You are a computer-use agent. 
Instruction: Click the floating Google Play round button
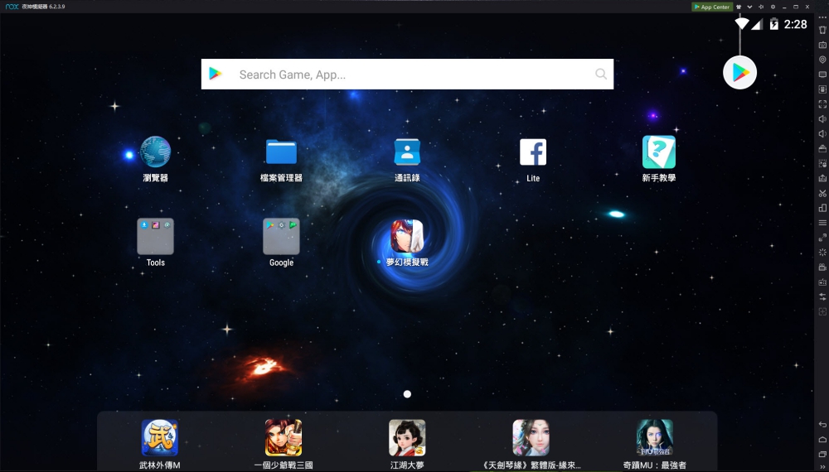click(x=739, y=72)
